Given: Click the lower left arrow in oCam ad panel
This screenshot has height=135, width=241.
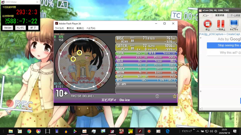Looking at the screenshot, I should 201,91.
